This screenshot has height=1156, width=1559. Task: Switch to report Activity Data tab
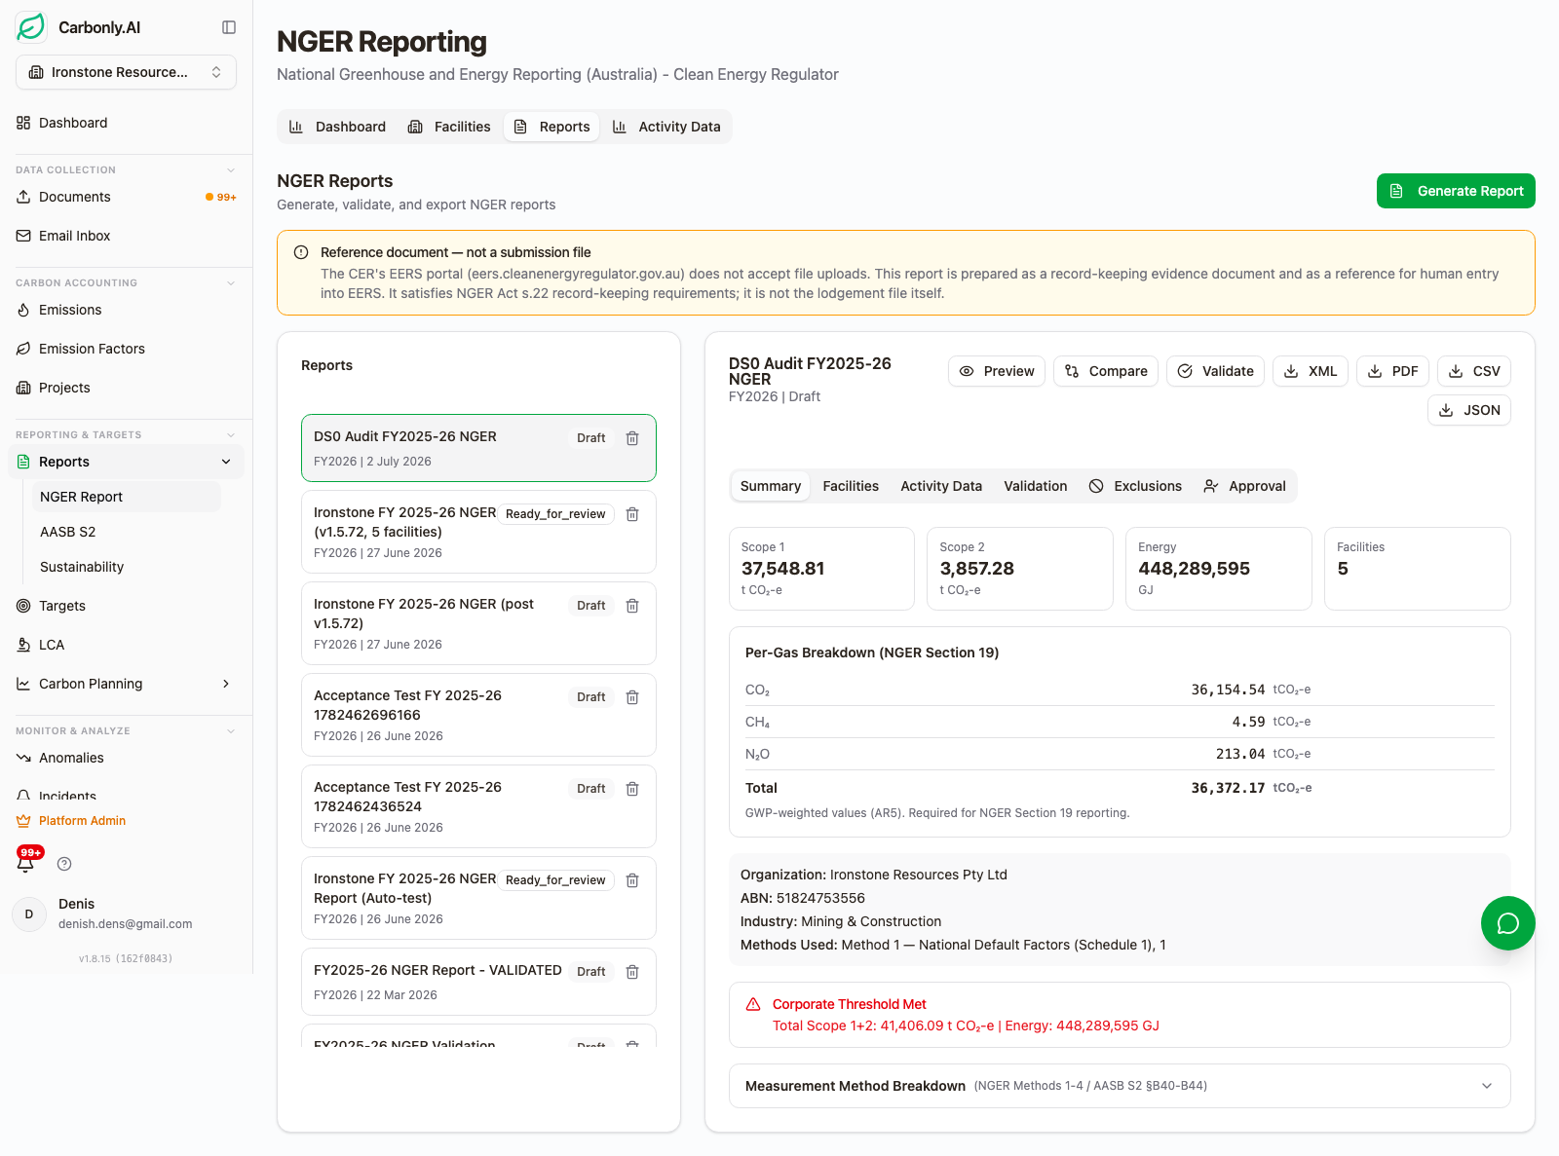point(941,486)
